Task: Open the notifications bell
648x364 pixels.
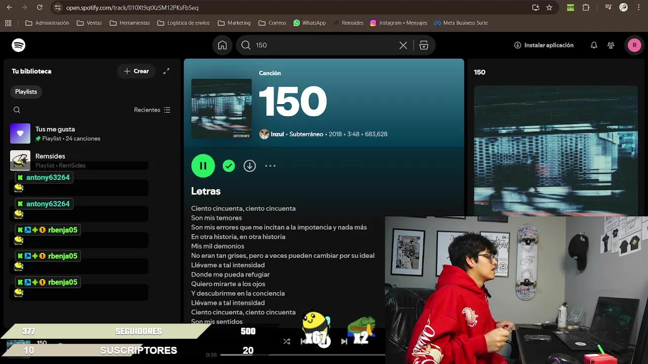Action: [x=594, y=45]
